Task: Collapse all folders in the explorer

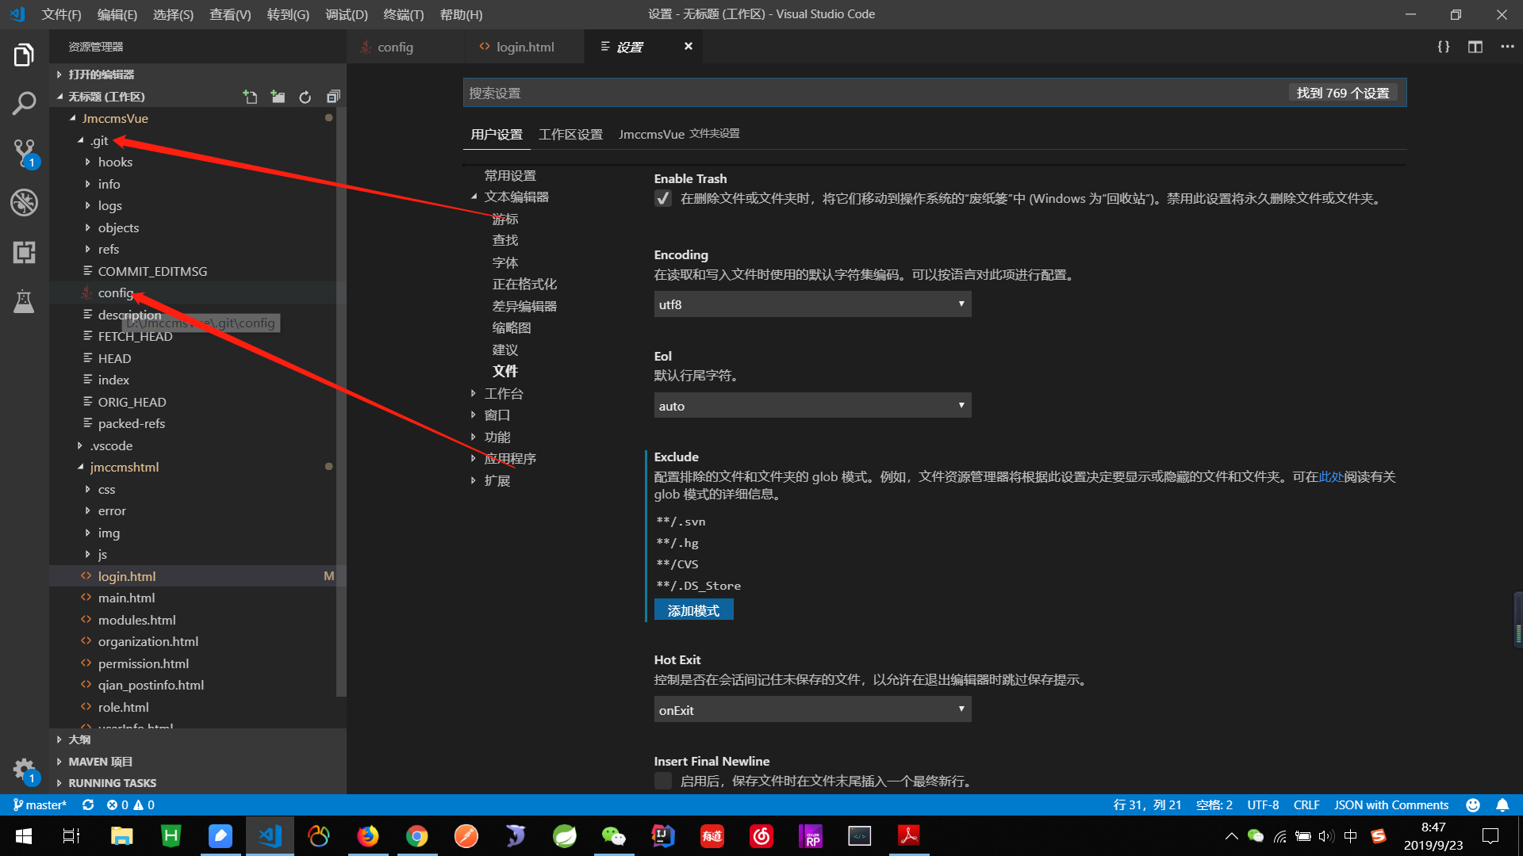Action: point(333,96)
